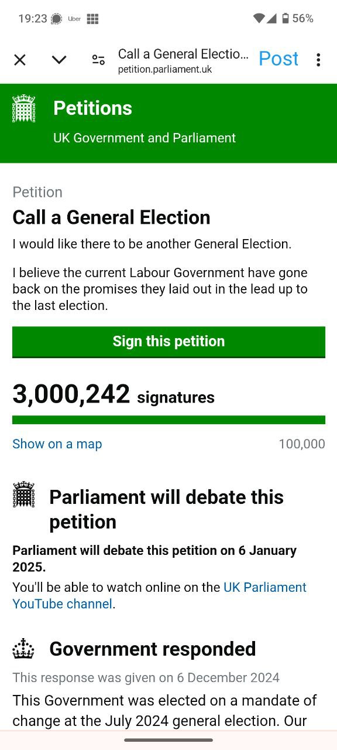
Task: Open the UK Parliament YouTube channel link
Action: 159,595
